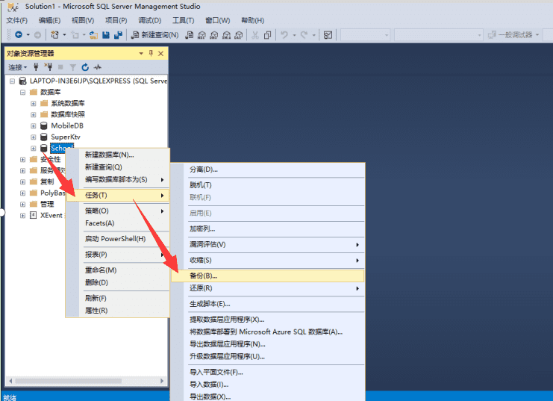This screenshot has width=553, height=401.
Task: Choose 重命名(M) in context menu
Action: [118, 270]
